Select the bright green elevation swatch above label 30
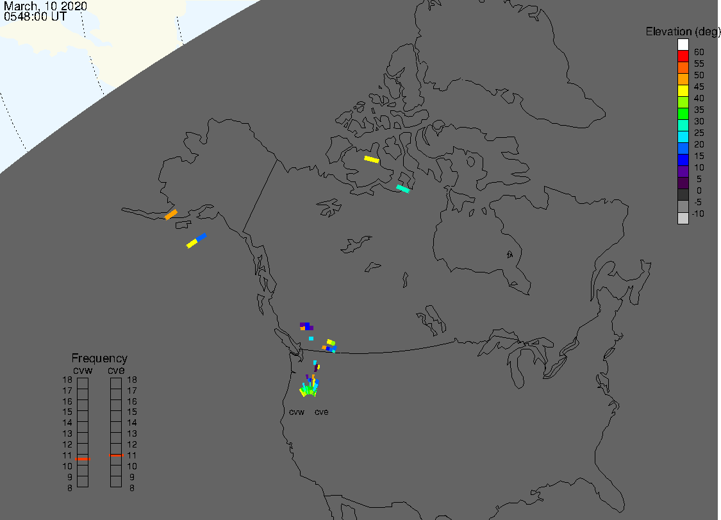 coord(683,113)
